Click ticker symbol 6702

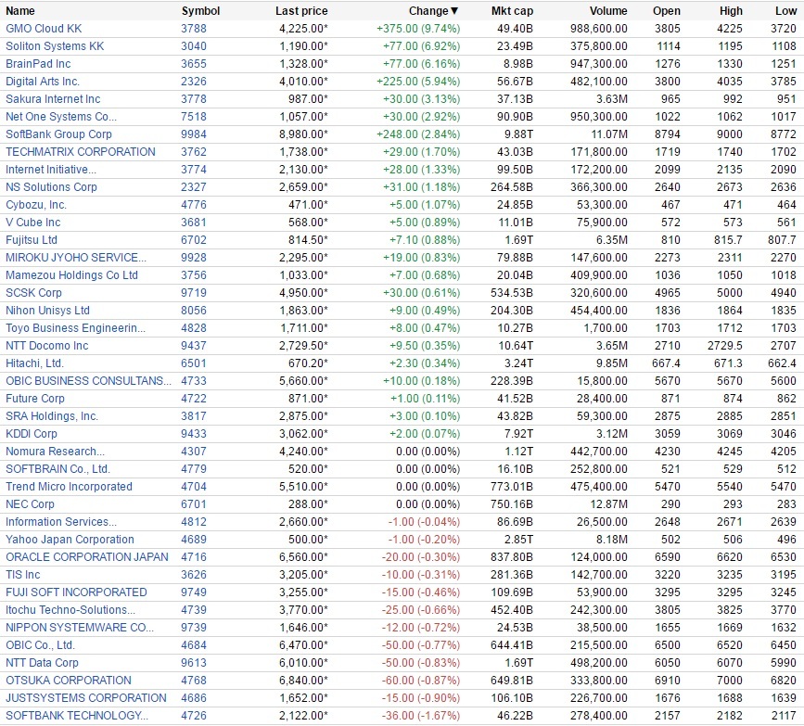pos(194,240)
